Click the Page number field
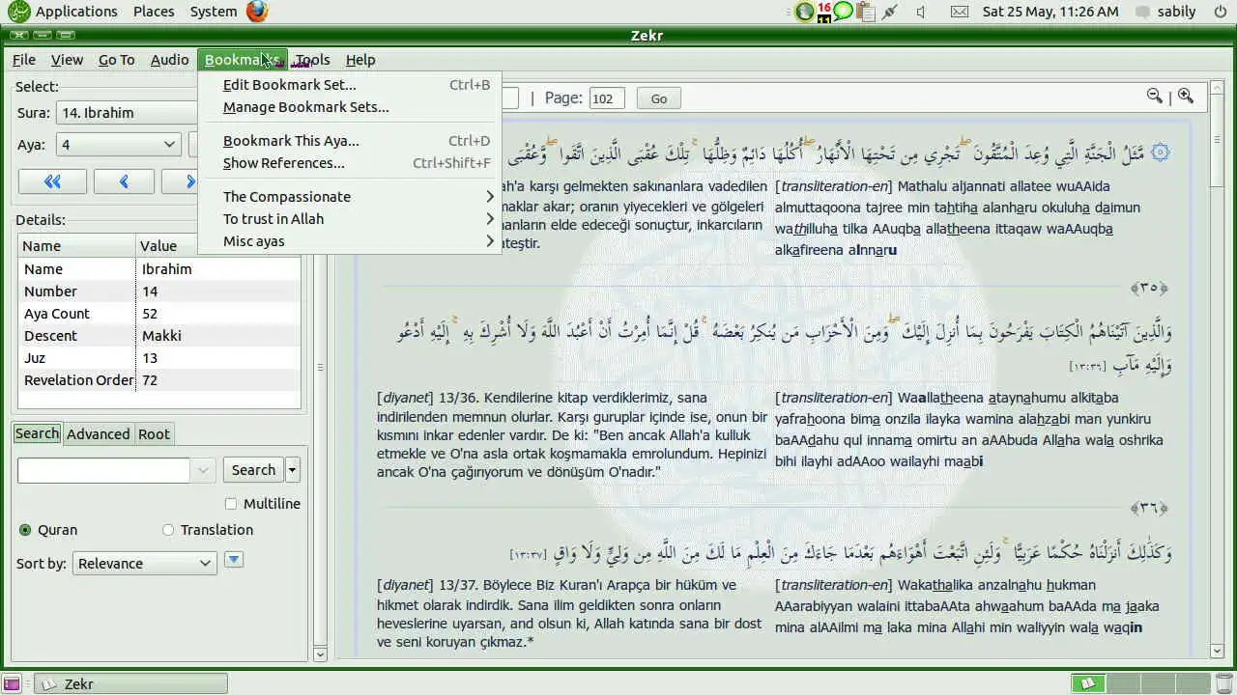 coord(607,98)
